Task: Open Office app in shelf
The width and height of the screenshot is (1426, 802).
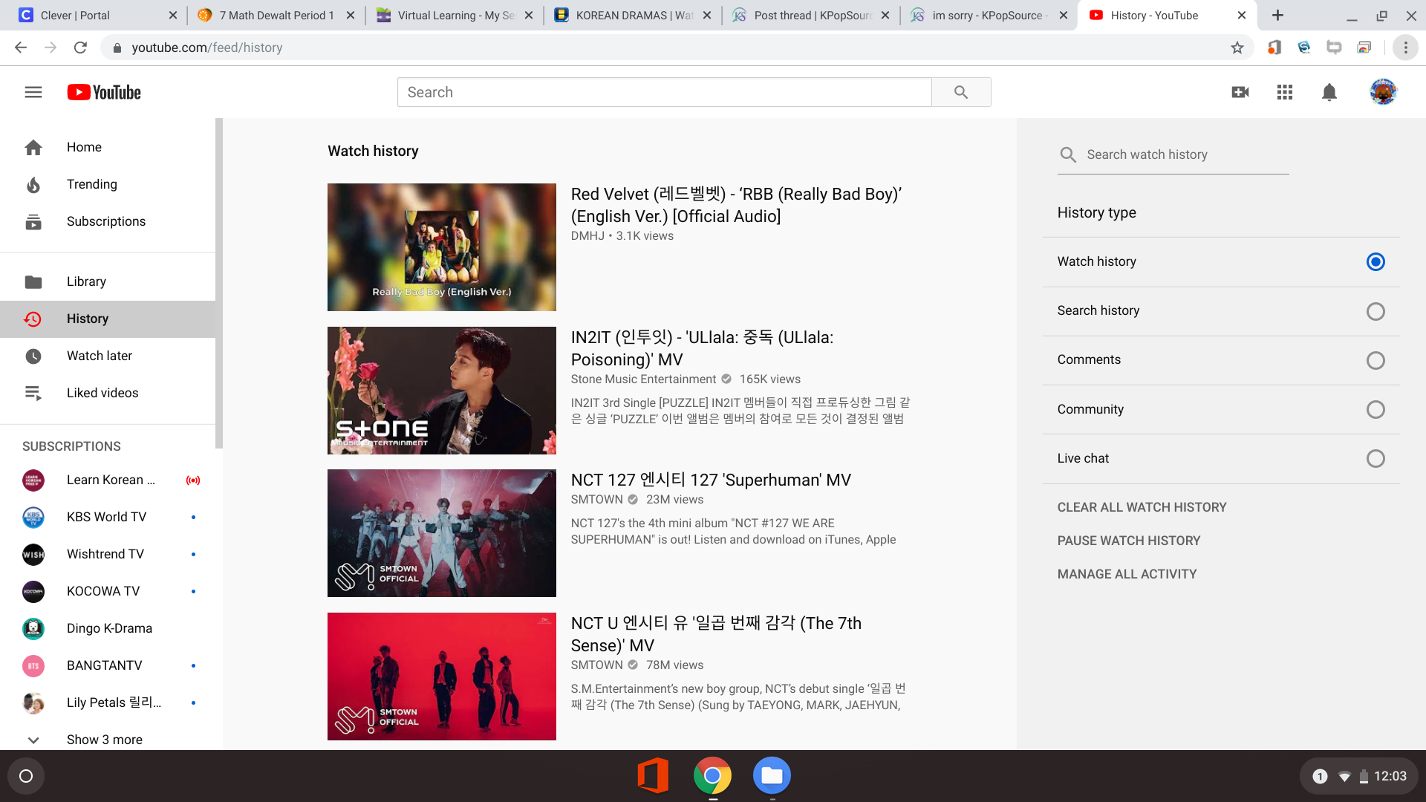Action: tap(653, 776)
